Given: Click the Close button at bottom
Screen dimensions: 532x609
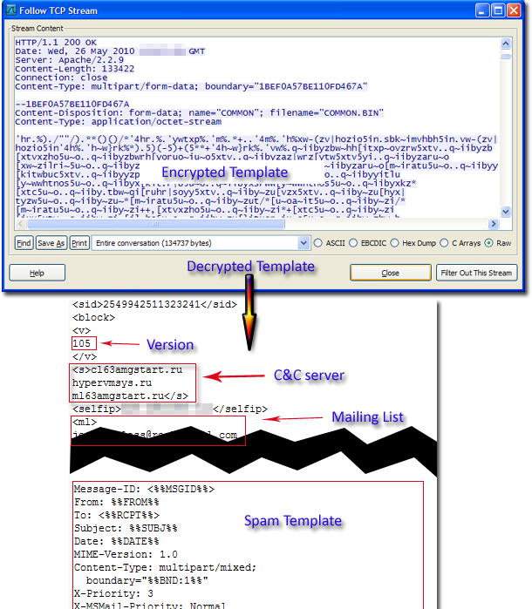Looking at the screenshot, I should [390, 273].
